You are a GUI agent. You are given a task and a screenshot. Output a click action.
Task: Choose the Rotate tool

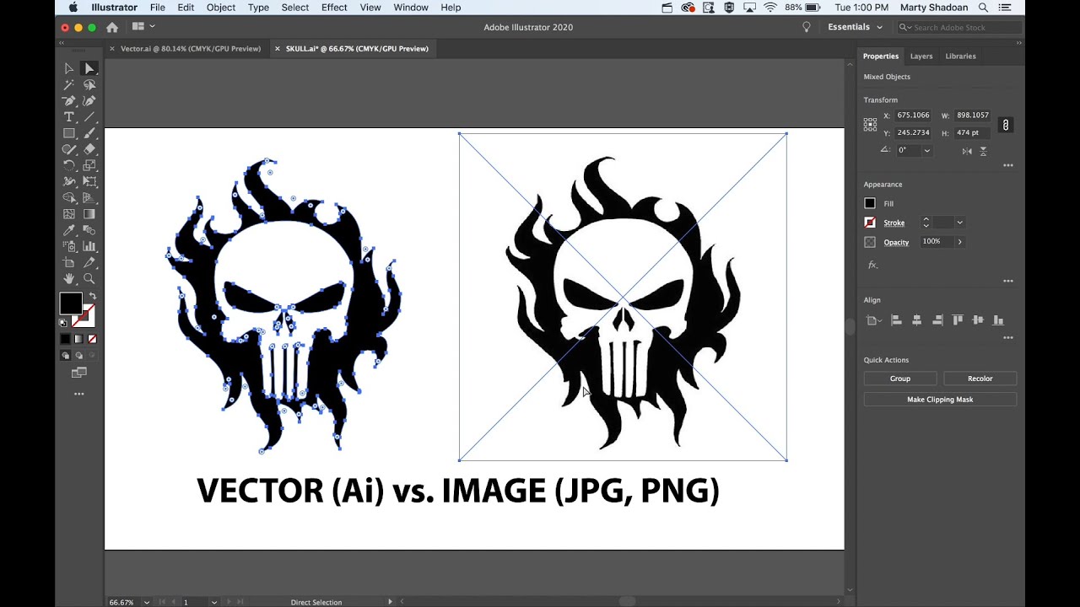[x=69, y=165]
